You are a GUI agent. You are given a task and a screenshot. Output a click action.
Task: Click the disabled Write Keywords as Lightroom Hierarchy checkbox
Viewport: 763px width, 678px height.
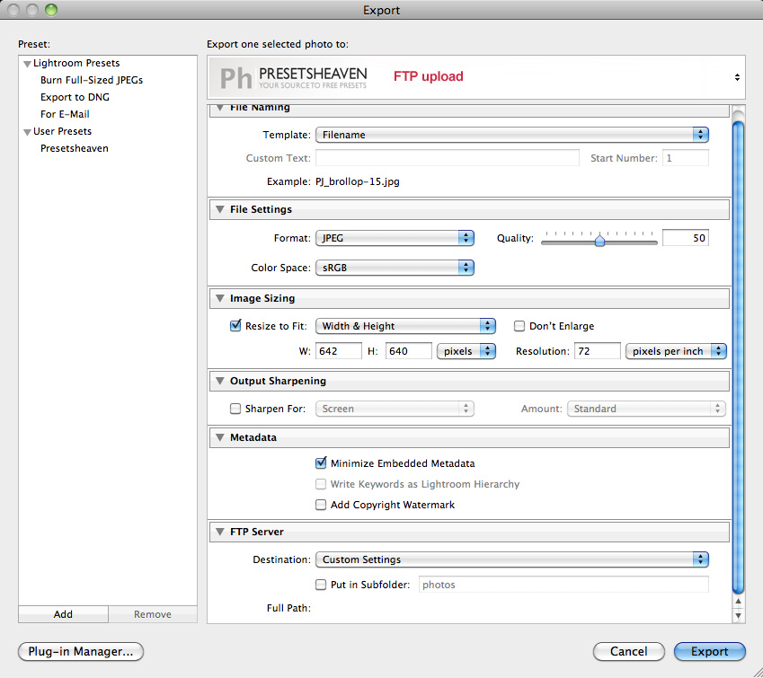321,484
